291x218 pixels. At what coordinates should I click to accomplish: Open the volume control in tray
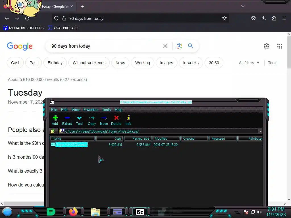click(259, 212)
